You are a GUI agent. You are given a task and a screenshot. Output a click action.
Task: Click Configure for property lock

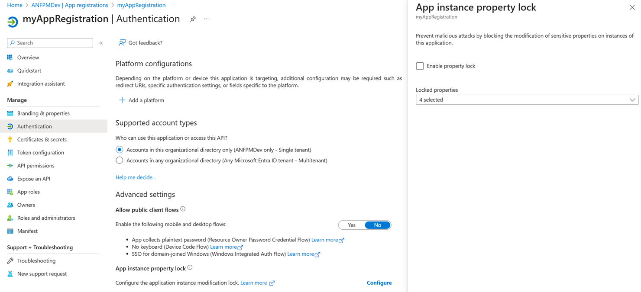(379, 283)
